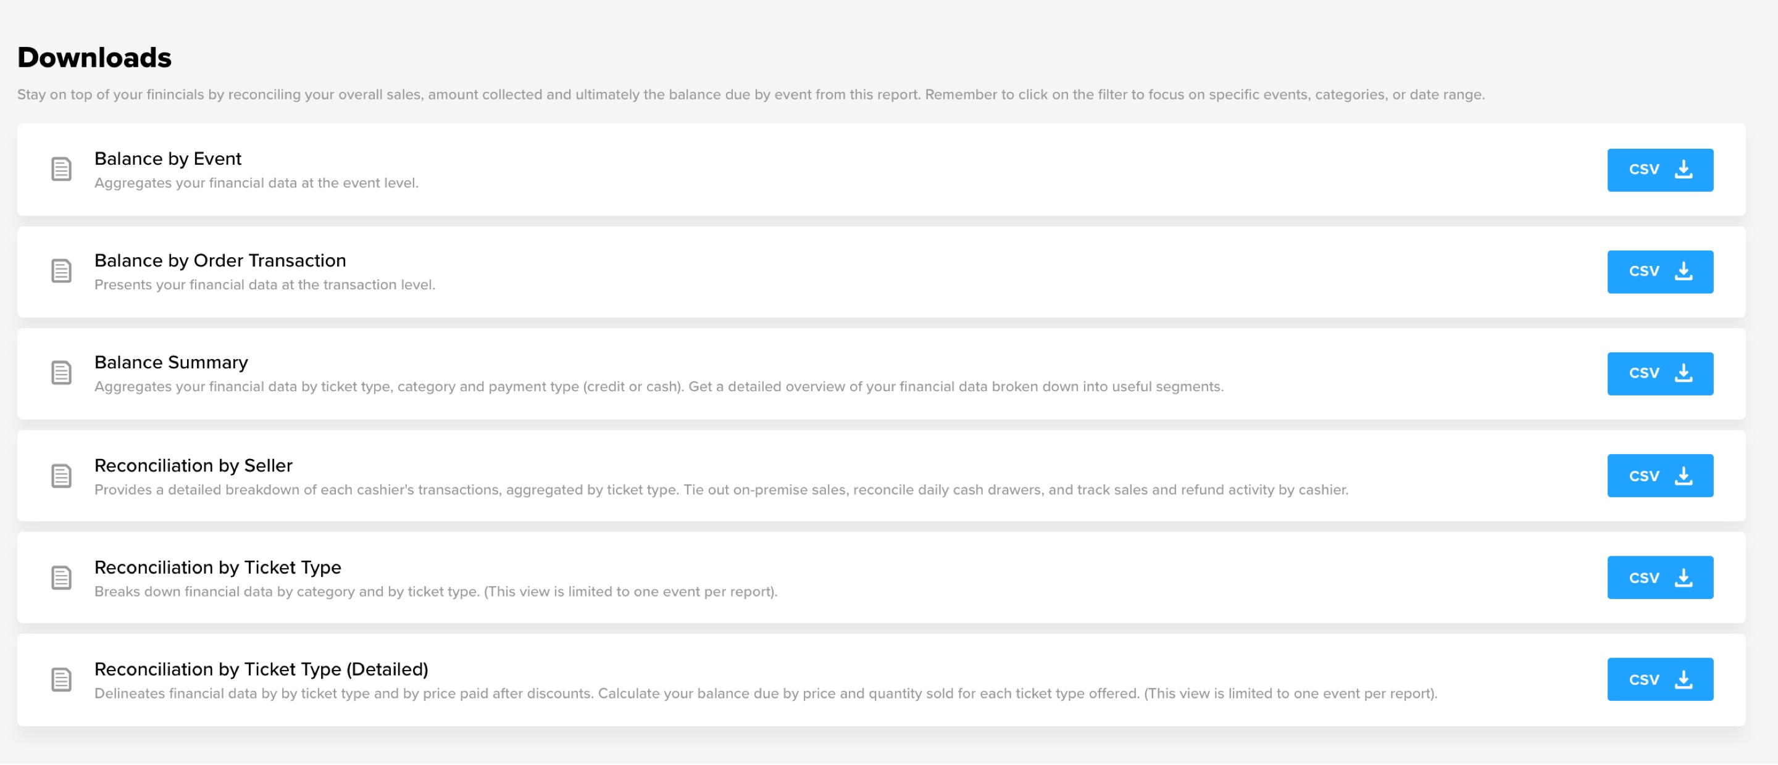Download Reconciliation by Ticket Type (Detailed) CSV
The image size is (1778, 765).
(x=1660, y=680)
